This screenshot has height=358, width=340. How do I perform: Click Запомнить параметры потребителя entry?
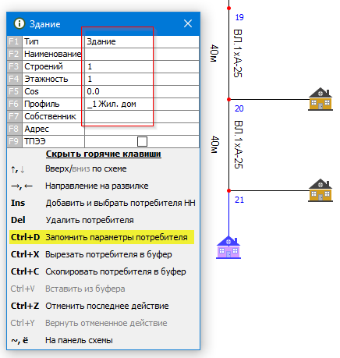click(x=101, y=237)
